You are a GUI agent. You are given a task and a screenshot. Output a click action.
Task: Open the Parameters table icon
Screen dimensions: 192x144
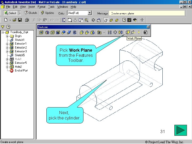pyautogui.click(x=145, y=33)
